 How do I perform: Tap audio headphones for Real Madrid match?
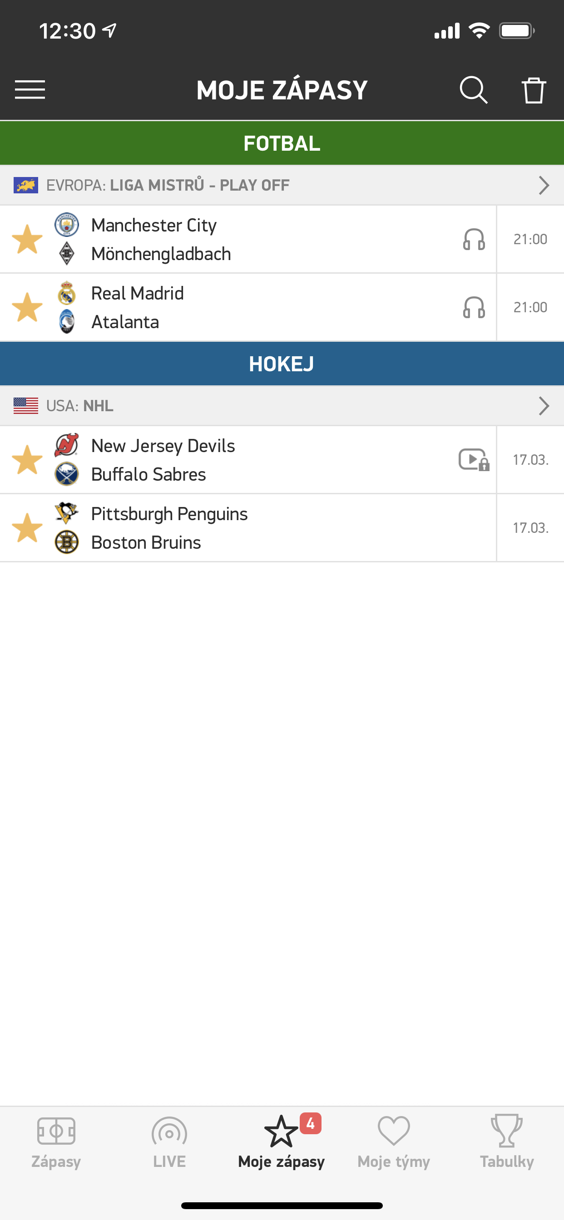[474, 307]
